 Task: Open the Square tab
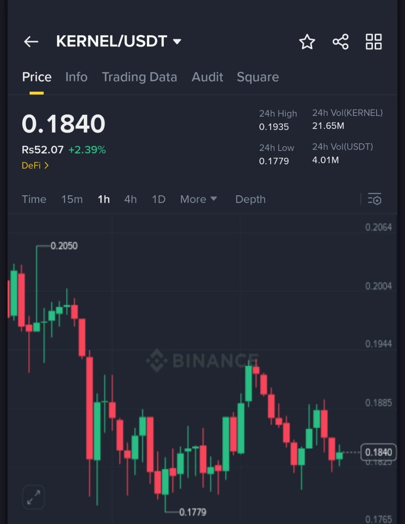point(258,77)
